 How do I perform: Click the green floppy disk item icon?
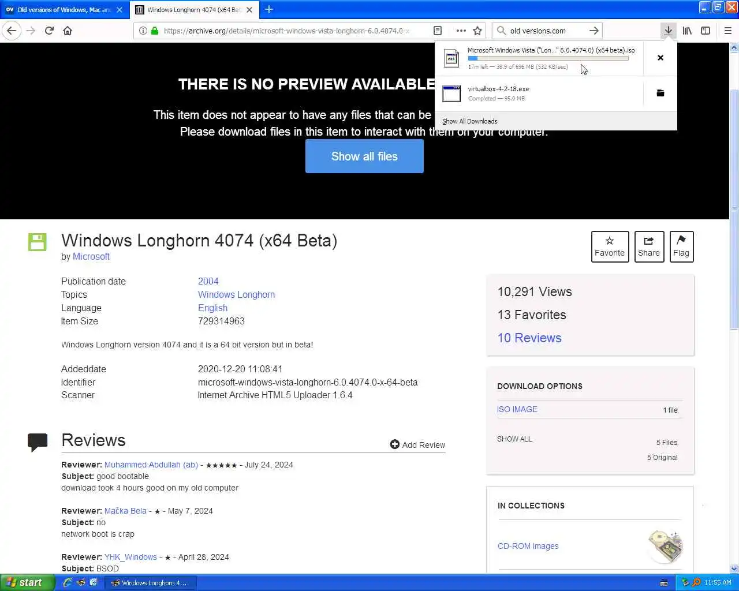coord(37,242)
